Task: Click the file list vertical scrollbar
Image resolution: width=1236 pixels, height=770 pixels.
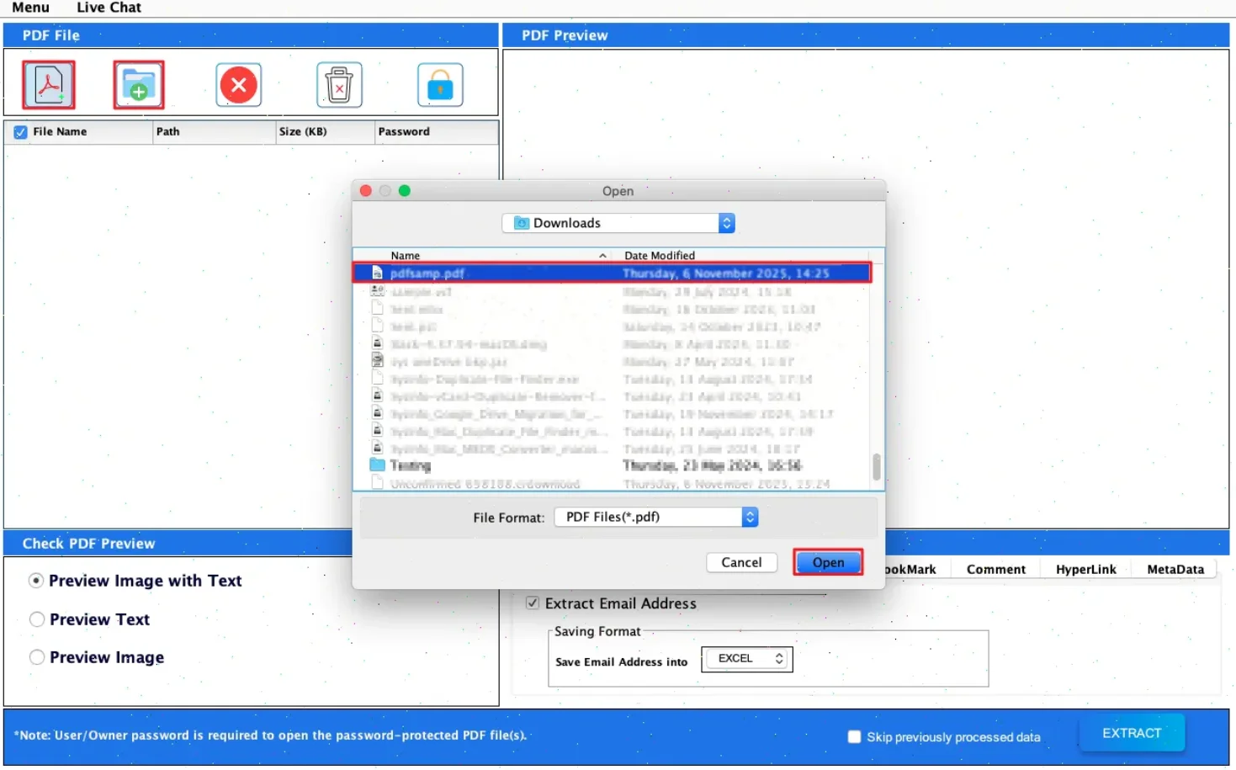Action: [876, 466]
